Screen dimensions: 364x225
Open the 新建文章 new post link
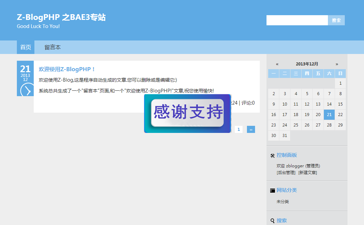[308, 172]
